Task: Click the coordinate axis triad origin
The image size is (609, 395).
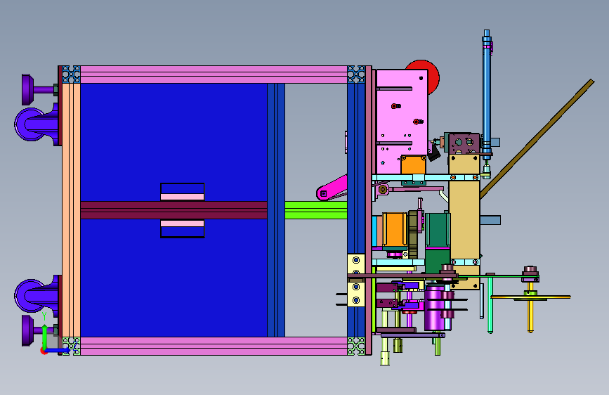Action: (44, 351)
